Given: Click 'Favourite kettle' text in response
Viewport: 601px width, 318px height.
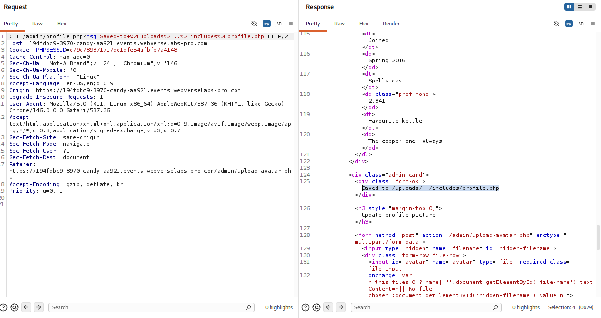Looking at the screenshot, I should click(395, 121).
